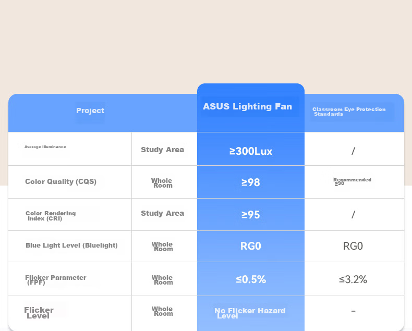Select the "Average Illuminance" row label
The height and width of the screenshot is (331, 412).
coord(45,147)
